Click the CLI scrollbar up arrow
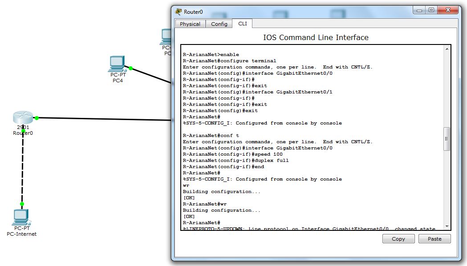The width and height of the screenshot is (467, 266). 447,50
